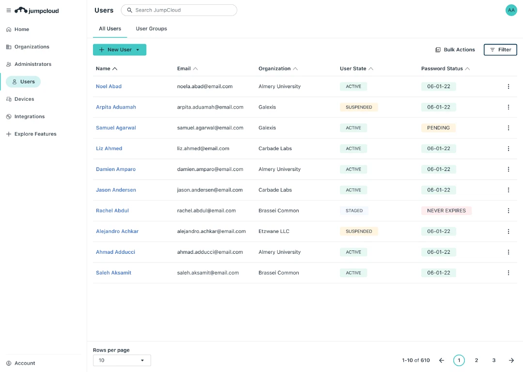Open kebab menu for Saleh Aksamit
Screen dimensions: 523x372
[x=508, y=273]
